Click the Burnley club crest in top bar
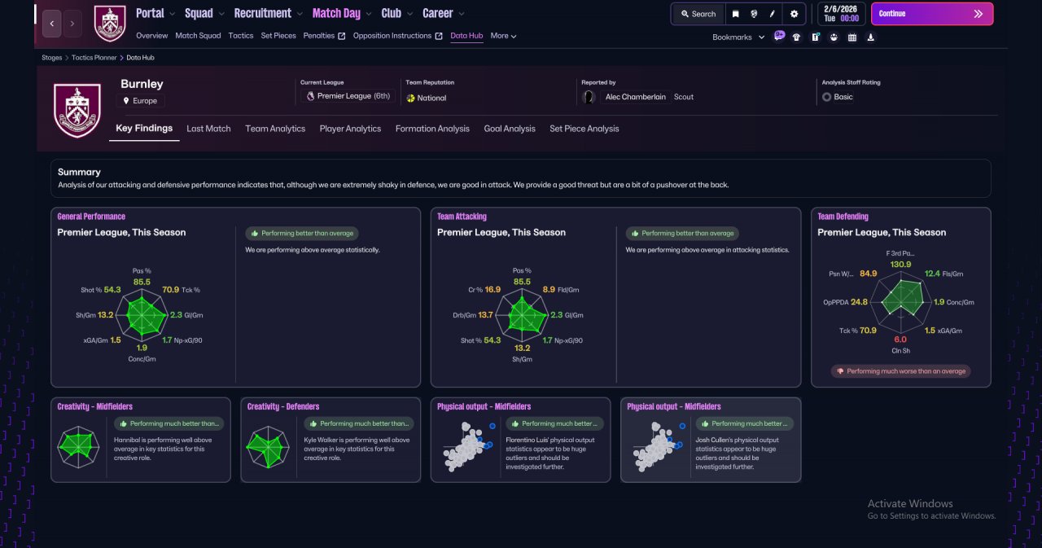 click(x=110, y=24)
